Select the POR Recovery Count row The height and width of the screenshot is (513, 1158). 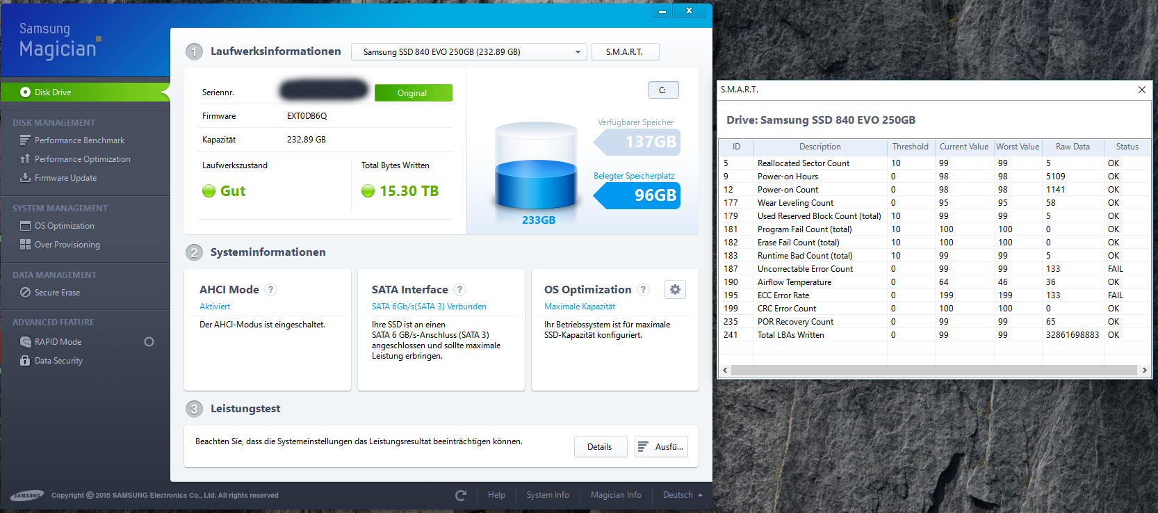935,322
